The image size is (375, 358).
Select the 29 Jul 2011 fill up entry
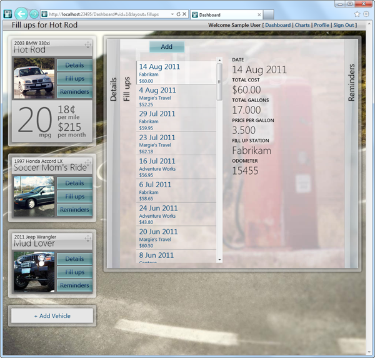coord(176,120)
